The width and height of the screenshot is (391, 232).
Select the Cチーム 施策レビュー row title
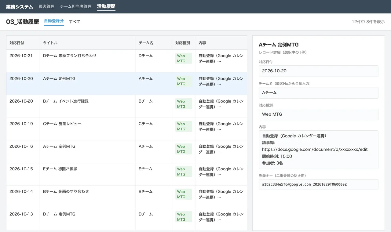(x=62, y=124)
